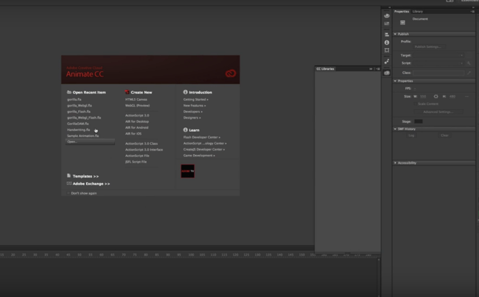Click the width value 550
Screen dimensions: 479x297
pos(423,96)
